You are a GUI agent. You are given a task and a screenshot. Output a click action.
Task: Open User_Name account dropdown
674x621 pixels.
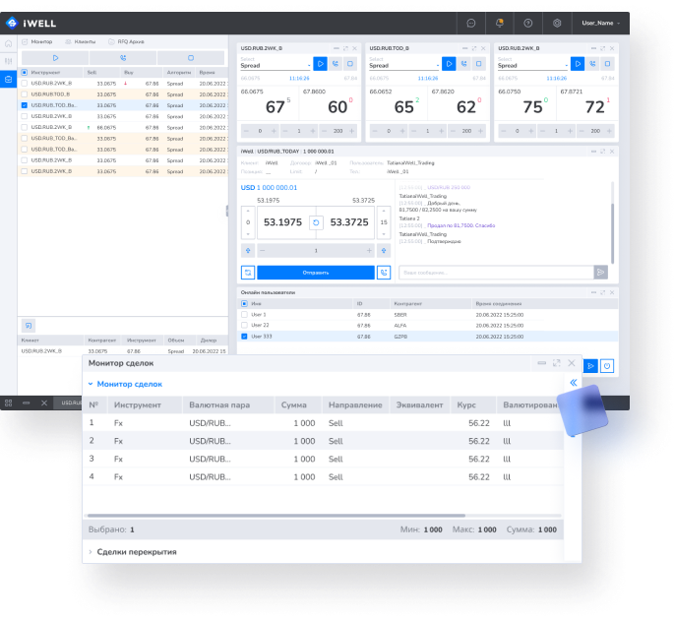pyautogui.click(x=600, y=23)
